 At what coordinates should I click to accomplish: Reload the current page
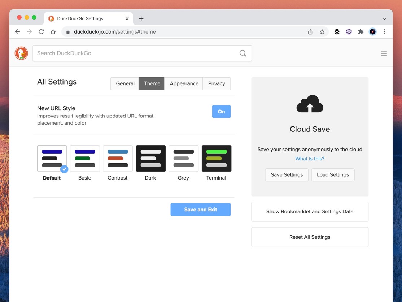[41, 31]
